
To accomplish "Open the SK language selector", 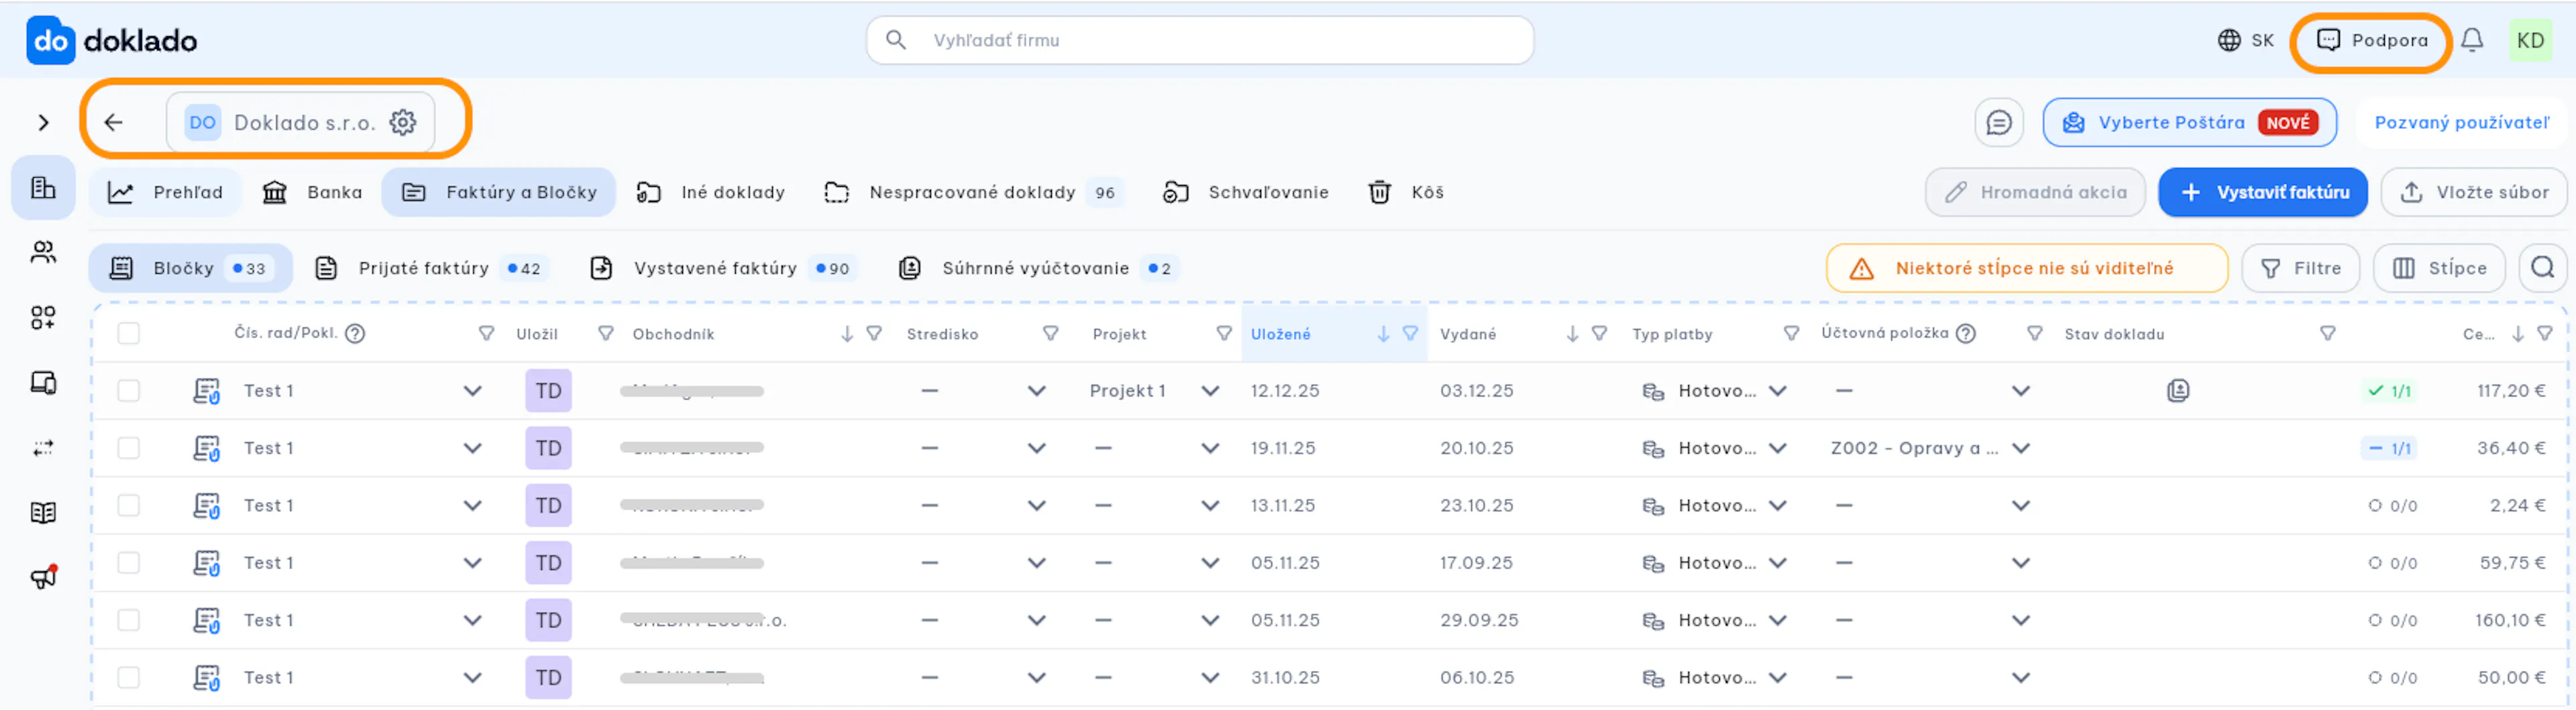I will click(2245, 40).
